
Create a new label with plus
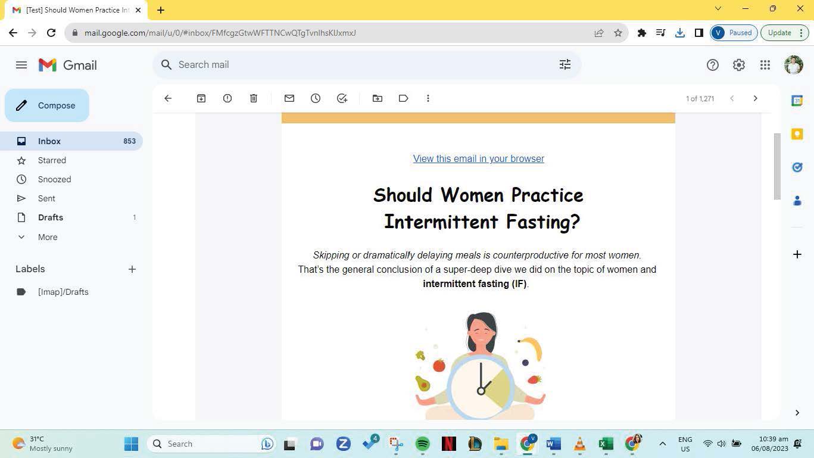point(132,269)
